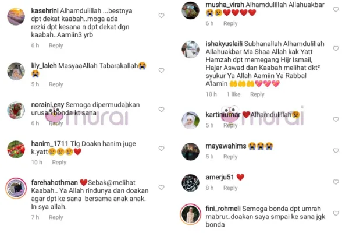Reply to kasehrini's comment
349x233 pixels.
[x=56, y=45]
